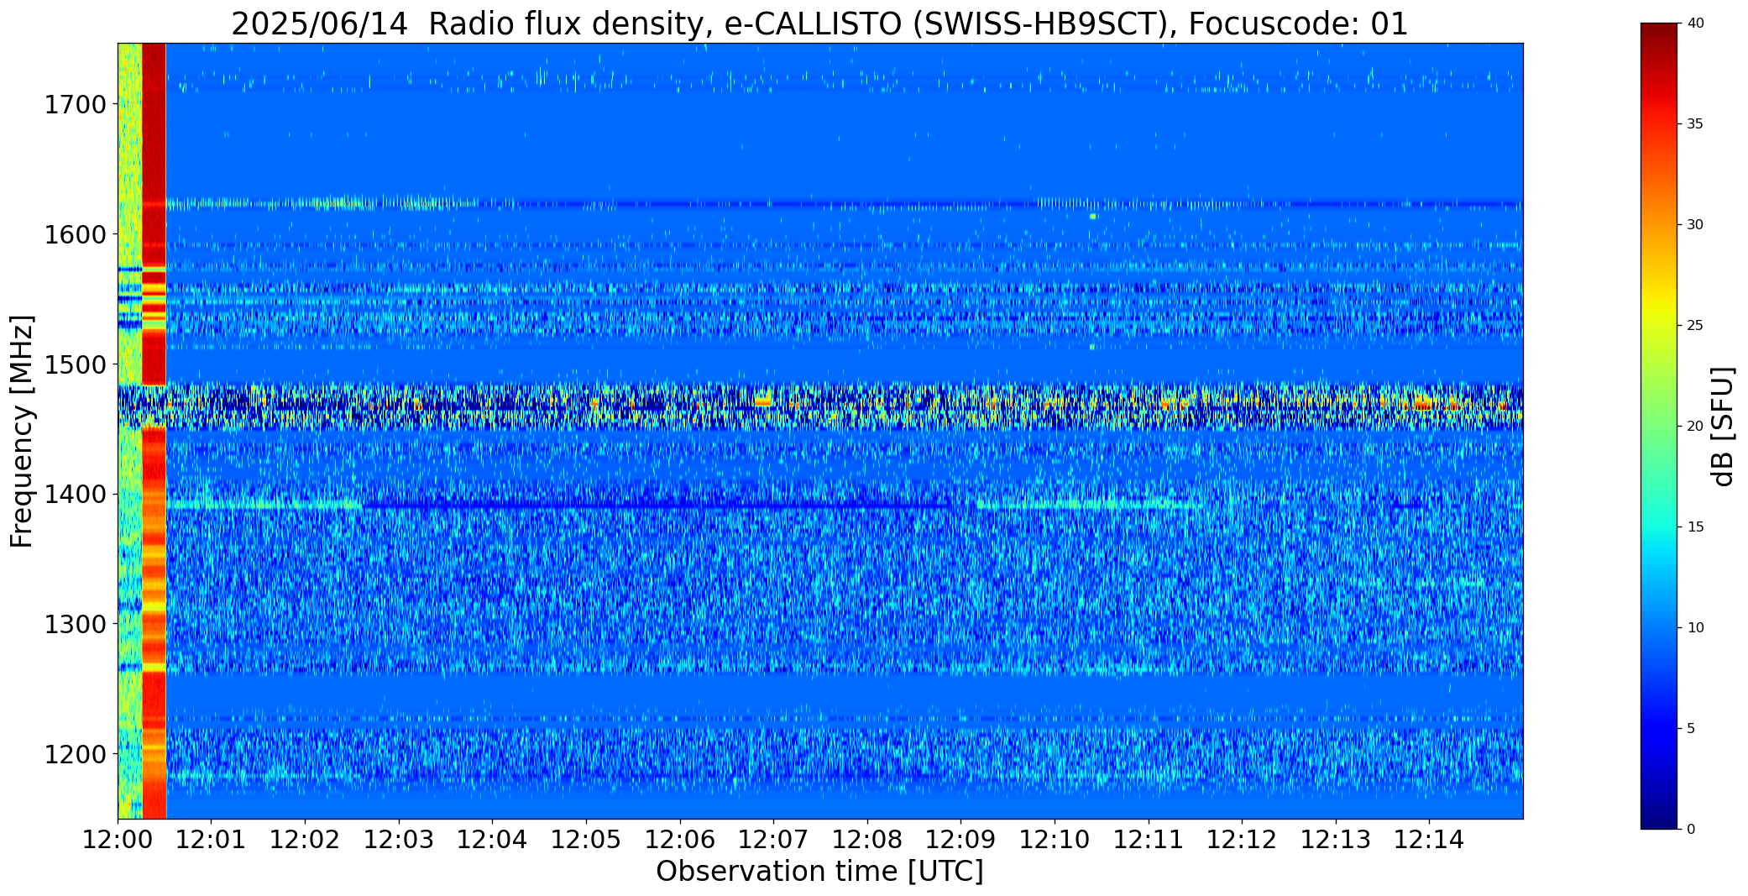Click the 'dB [SFU]' colorbar label

(1723, 426)
